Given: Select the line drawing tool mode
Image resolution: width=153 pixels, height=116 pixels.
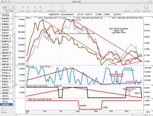Looking at the screenshot, I should coord(9,7).
